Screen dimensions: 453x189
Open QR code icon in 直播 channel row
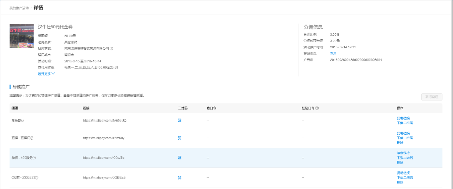tap(180, 138)
